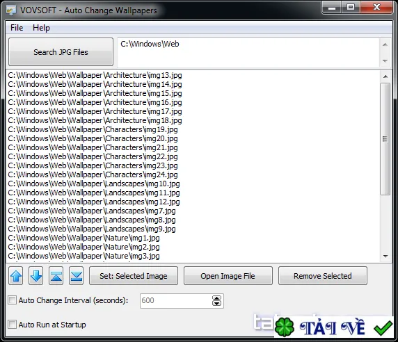Click Set: Selected Image button

[x=134, y=276]
